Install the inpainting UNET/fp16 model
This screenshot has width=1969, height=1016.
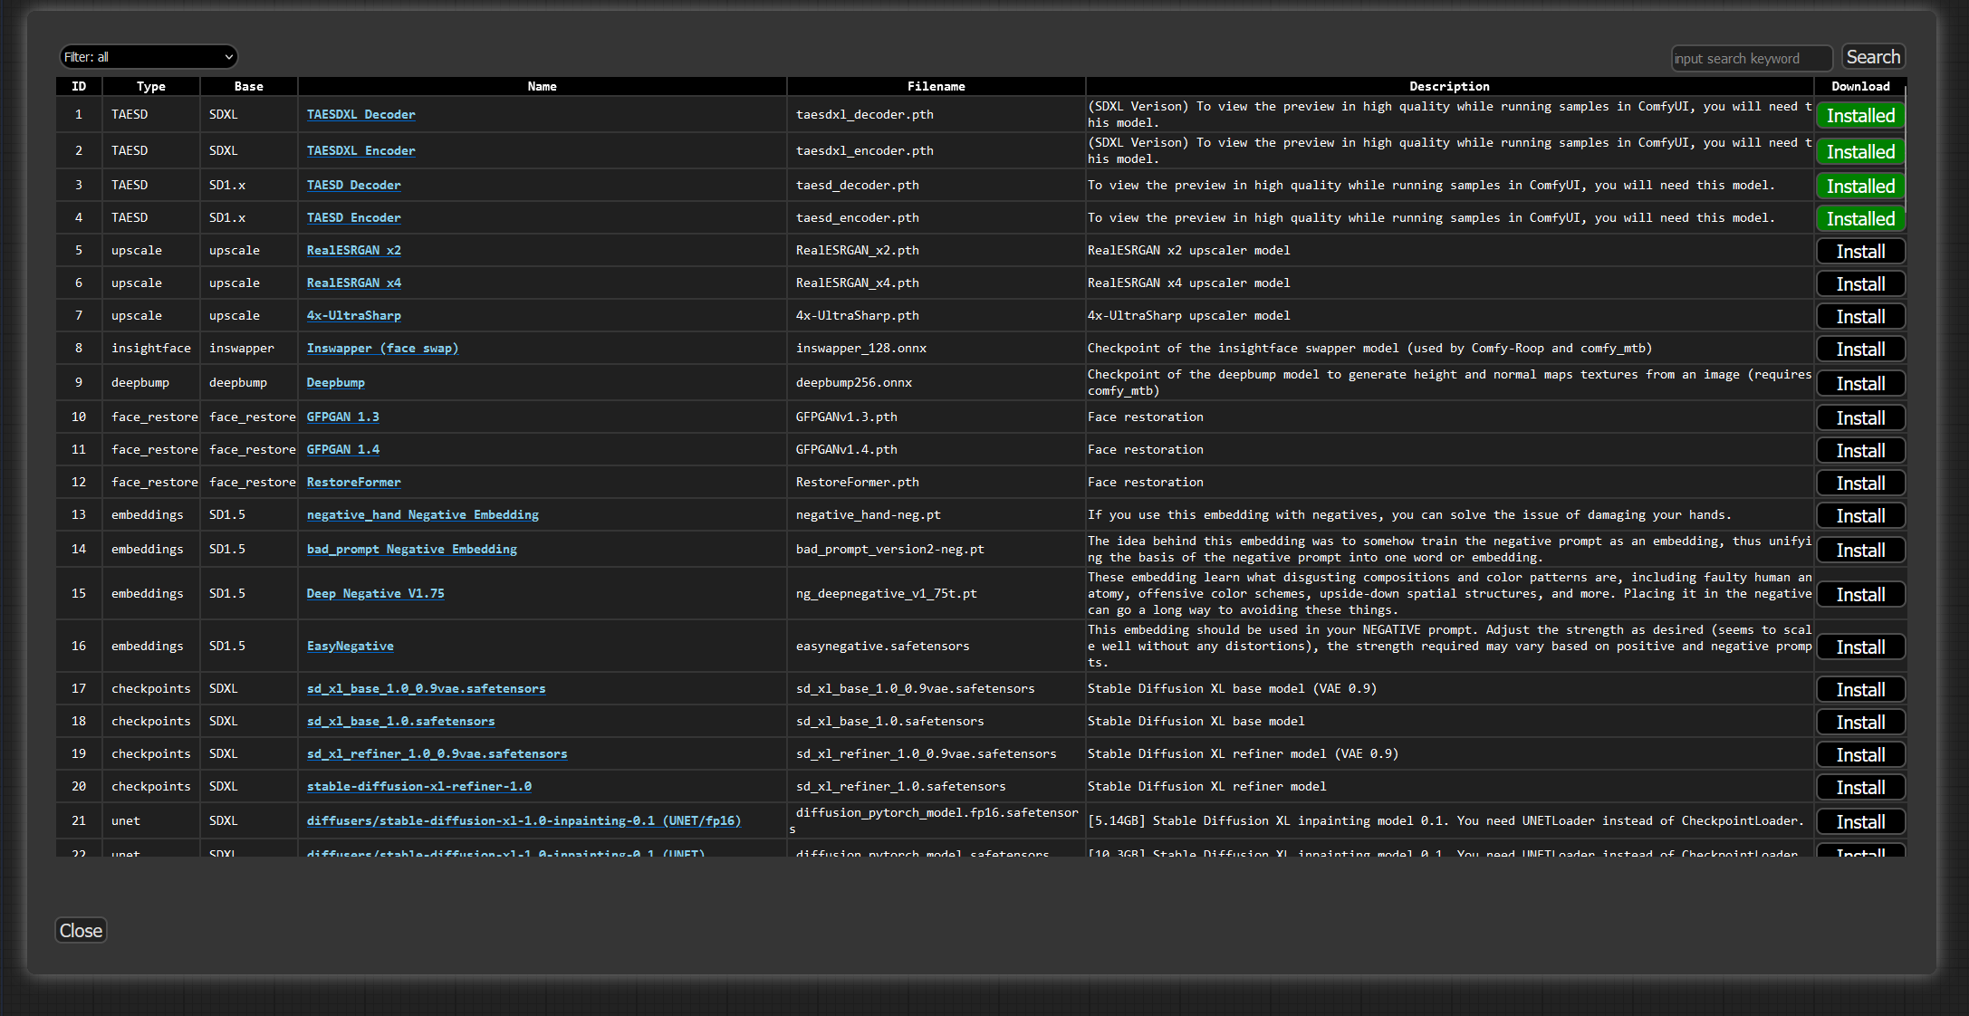[1860, 822]
